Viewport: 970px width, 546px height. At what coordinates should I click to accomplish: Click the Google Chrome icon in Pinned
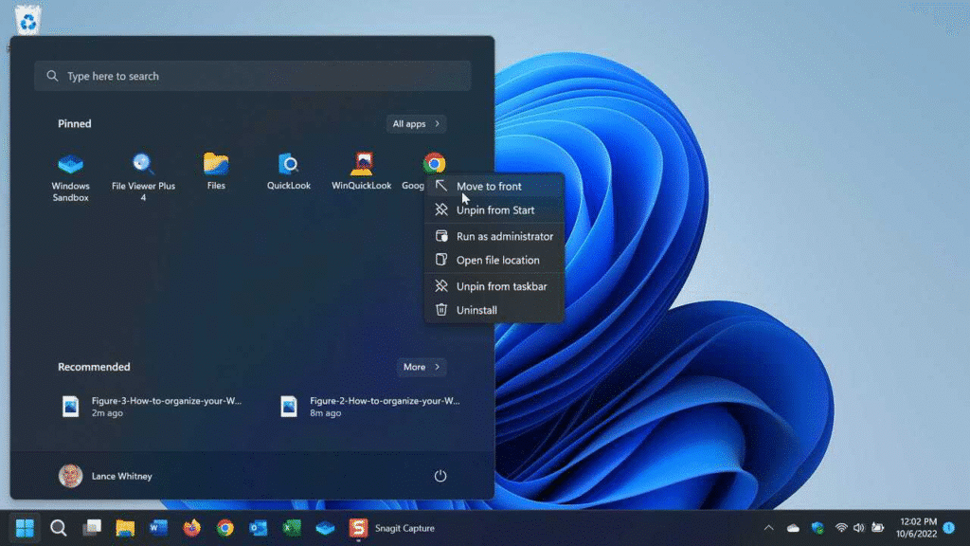[434, 163]
